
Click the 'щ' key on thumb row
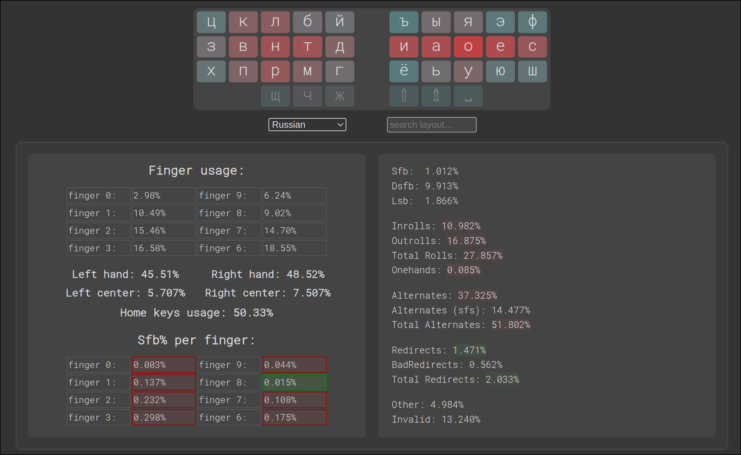[275, 96]
